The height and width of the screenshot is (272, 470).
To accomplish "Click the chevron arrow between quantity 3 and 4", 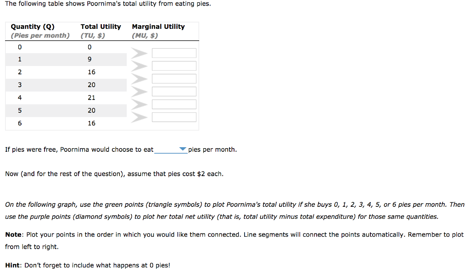I will (140, 91).
